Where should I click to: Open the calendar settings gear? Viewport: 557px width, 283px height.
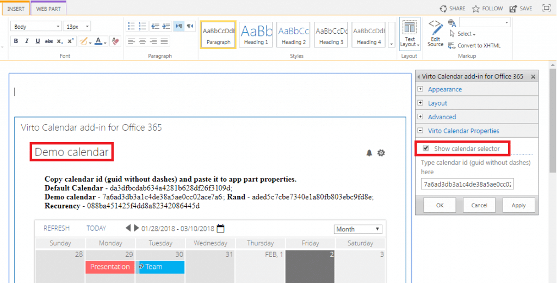[x=381, y=153]
